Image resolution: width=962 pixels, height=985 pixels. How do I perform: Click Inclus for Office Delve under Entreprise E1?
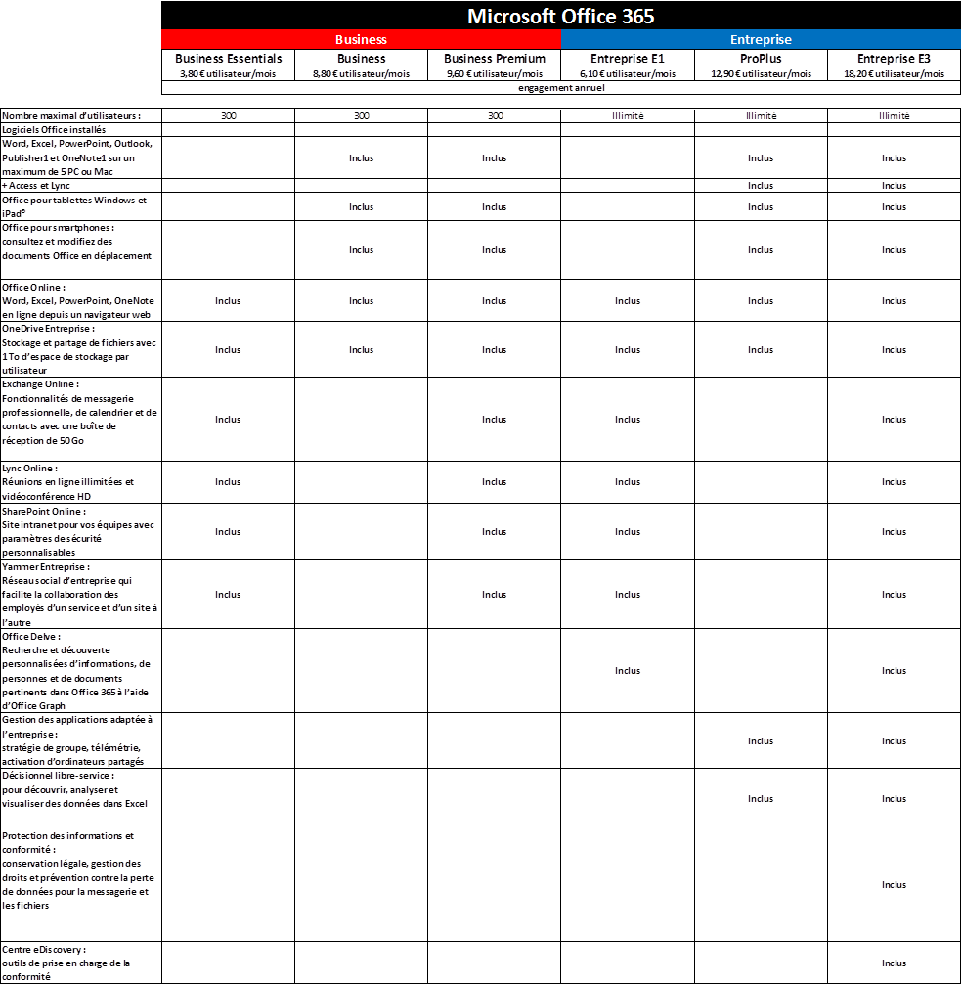(x=628, y=671)
